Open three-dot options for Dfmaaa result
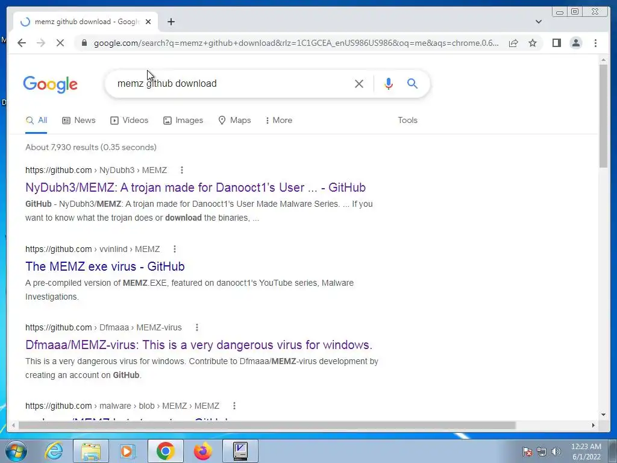The width and height of the screenshot is (617, 463). [197, 327]
